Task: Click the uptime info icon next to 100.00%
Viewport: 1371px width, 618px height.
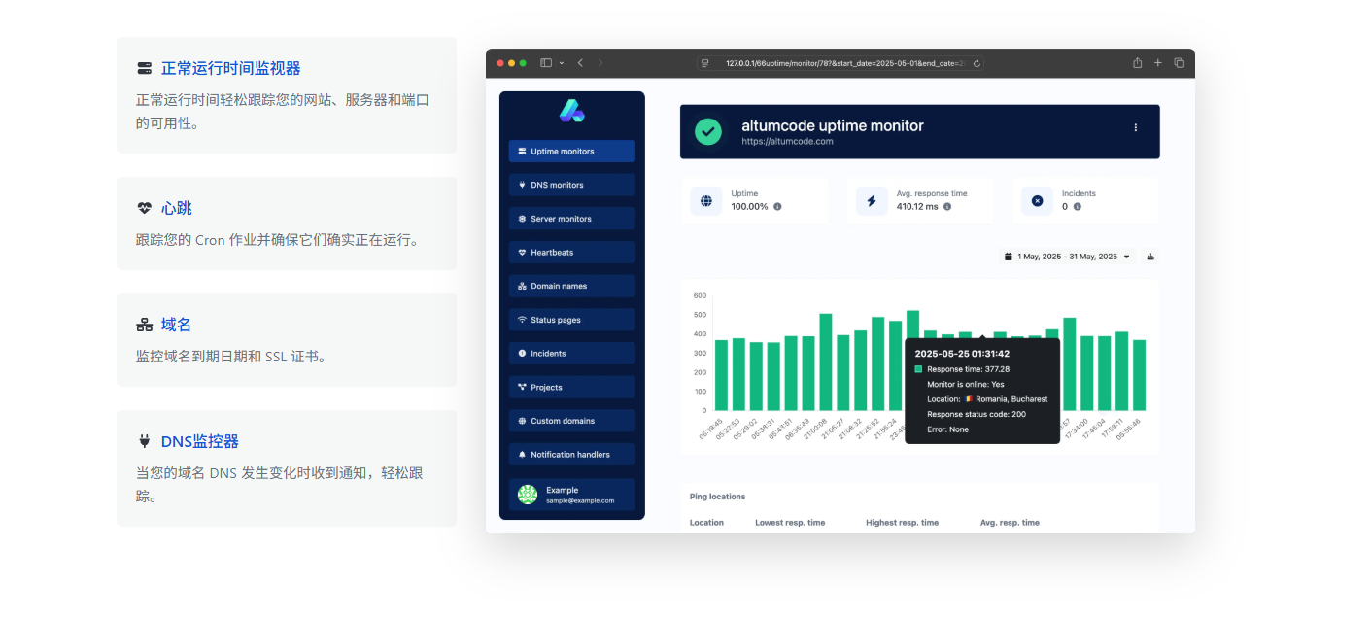Action: [777, 207]
